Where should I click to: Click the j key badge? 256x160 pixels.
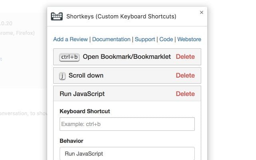(x=62, y=76)
